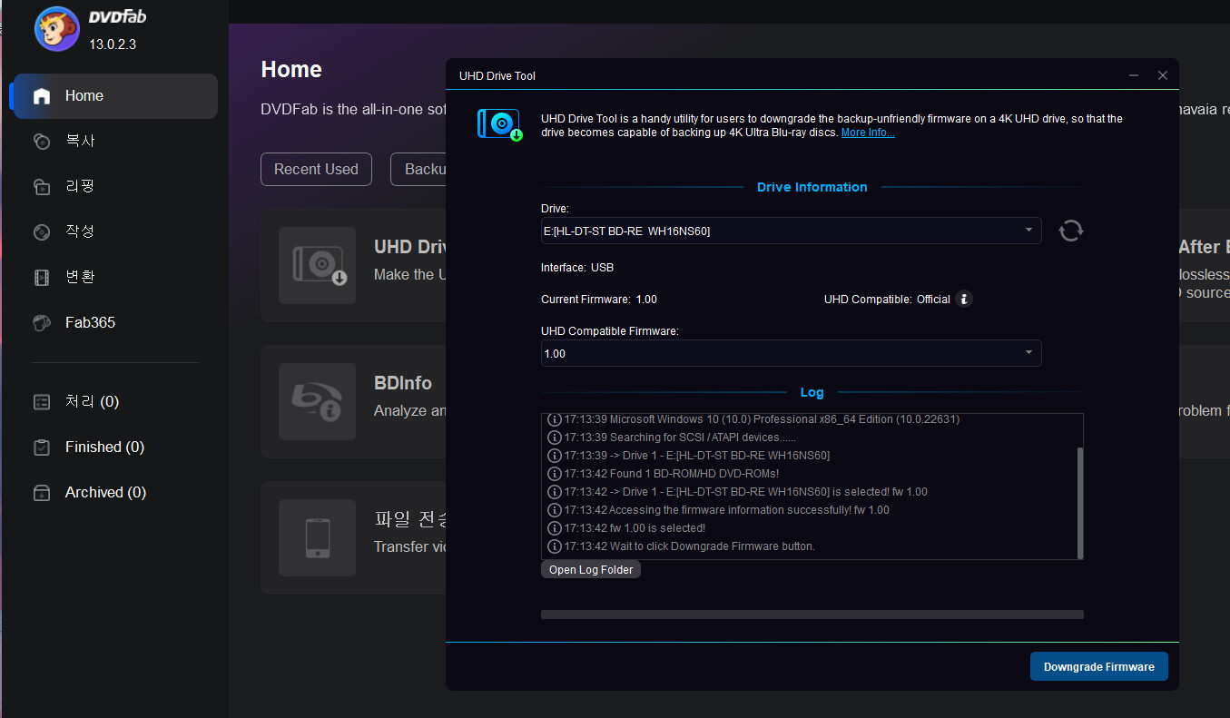
Task: Minimize the UHD Drive Tool dialog
Action: pyautogui.click(x=1134, y=75)
